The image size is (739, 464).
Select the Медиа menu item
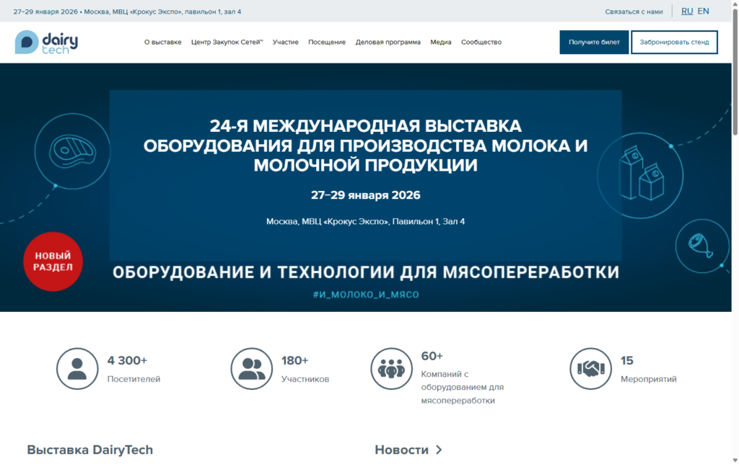[440, 42]
